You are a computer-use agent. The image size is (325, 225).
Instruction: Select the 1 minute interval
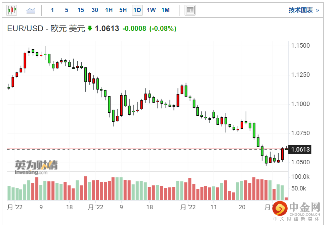tap(52, 10)
